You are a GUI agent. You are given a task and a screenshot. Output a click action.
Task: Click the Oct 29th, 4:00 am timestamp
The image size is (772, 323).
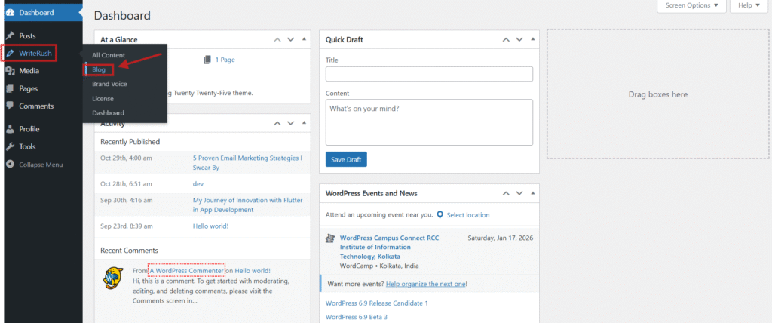click(126, 158)
